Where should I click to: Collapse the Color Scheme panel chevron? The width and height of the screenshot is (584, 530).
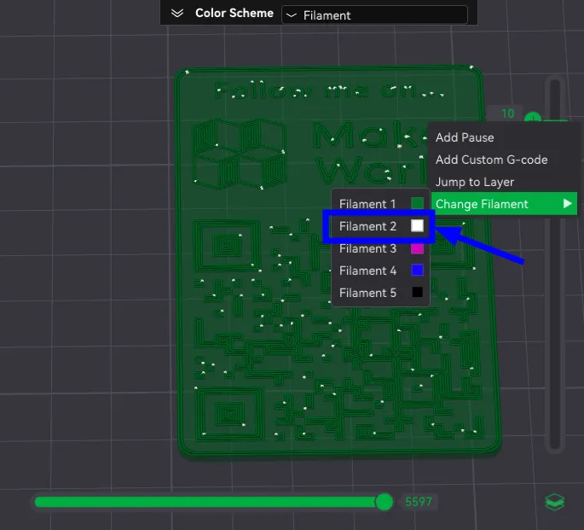pyautogui.click(x=177, y=14)
